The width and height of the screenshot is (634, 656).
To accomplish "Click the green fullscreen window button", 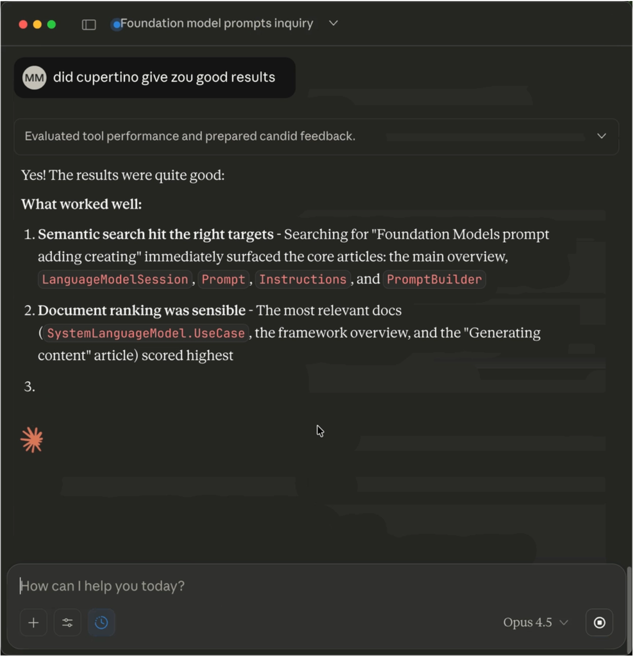I will 51,24.
